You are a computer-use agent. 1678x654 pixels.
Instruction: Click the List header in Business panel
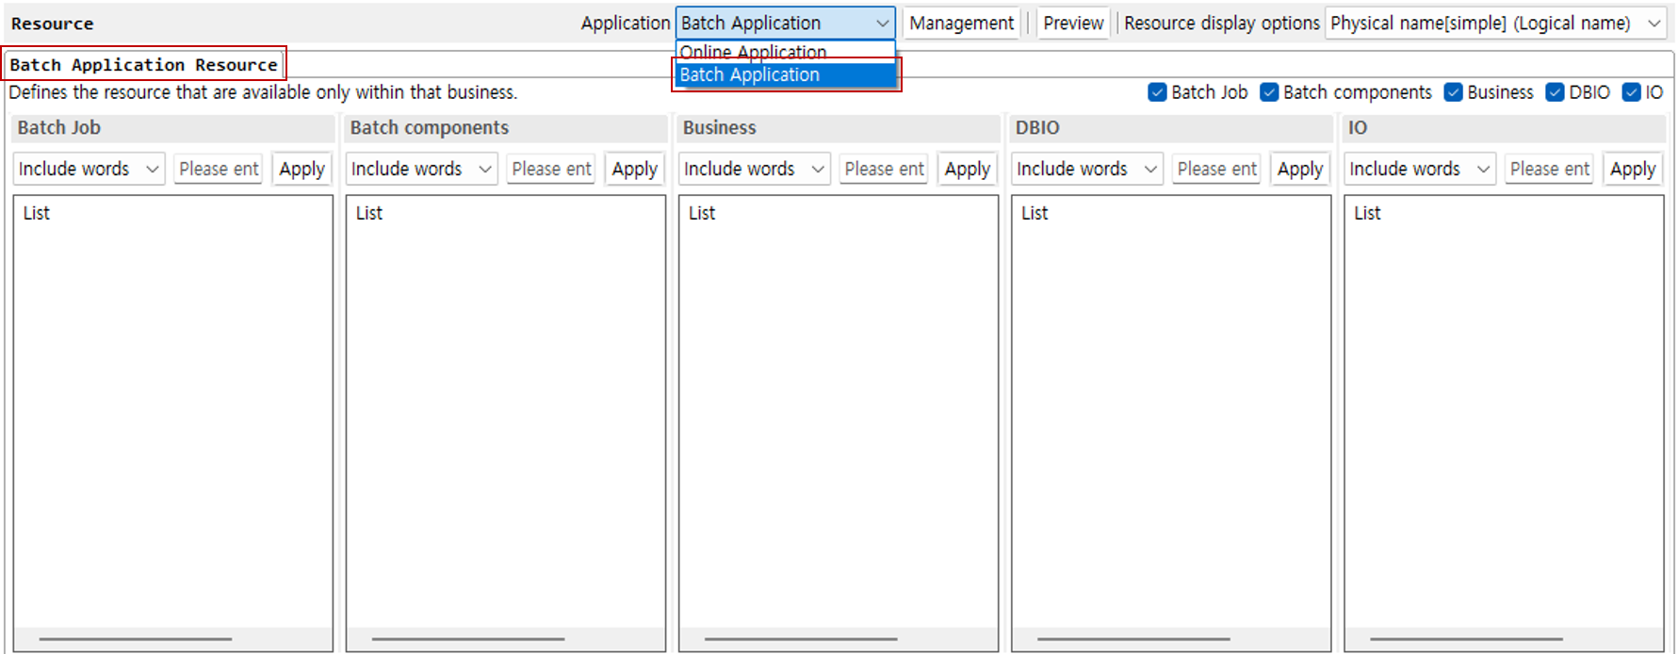[x=702, y=213]
